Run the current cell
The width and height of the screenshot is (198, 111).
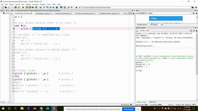tap(27, 7)
